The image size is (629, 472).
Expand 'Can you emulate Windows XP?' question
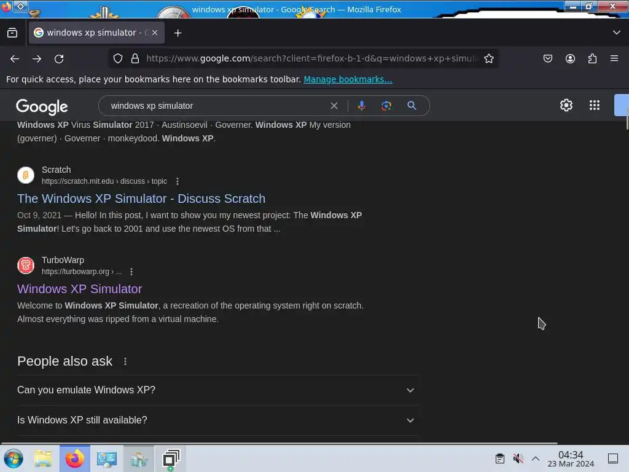(217, 390)
